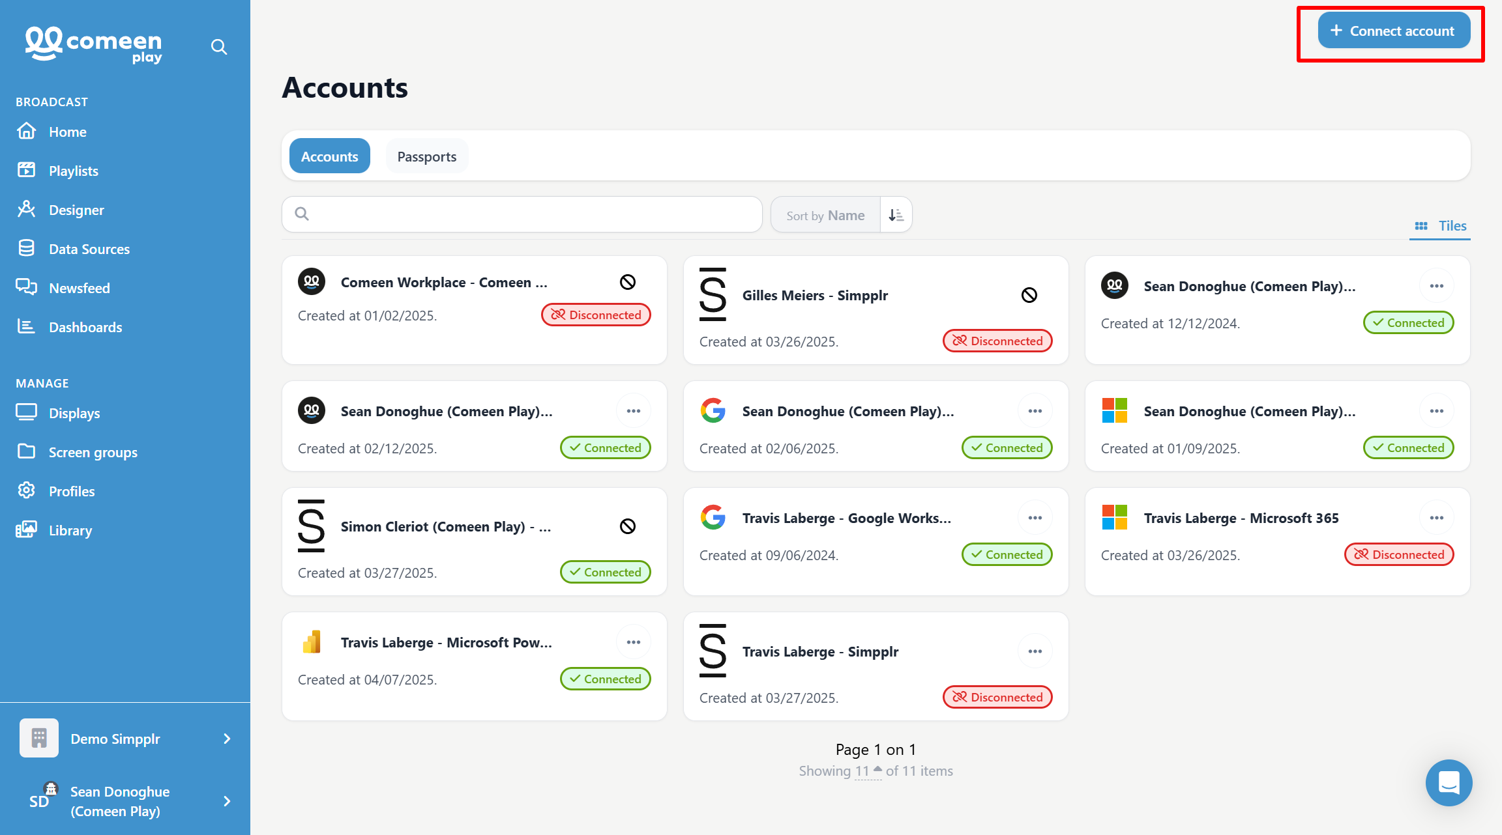Open the Sort by Name dropdown
The image size is (1502, 835).
[x=825, y=215]
